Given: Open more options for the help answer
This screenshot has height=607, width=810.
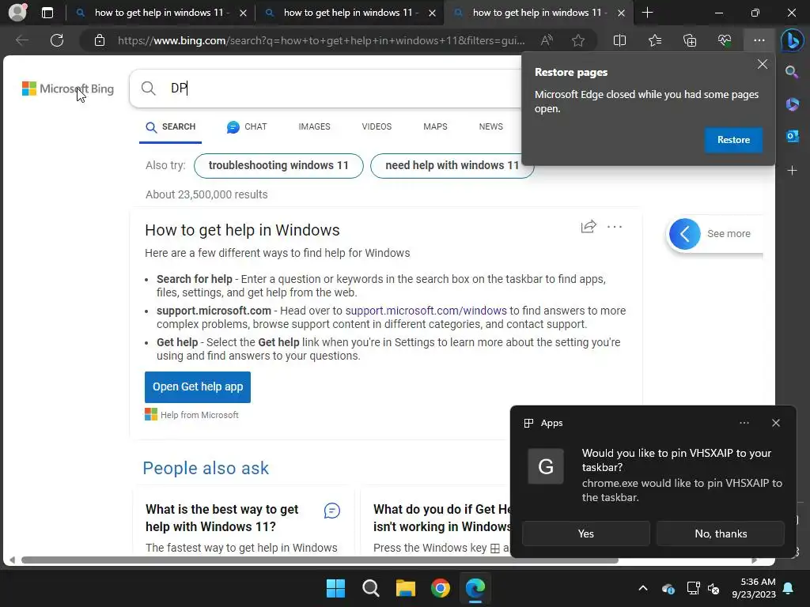Looking at the screenshot, I should [615, 227].
